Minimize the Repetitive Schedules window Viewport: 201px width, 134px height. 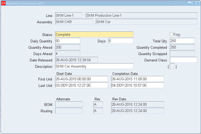pos(190,3)
